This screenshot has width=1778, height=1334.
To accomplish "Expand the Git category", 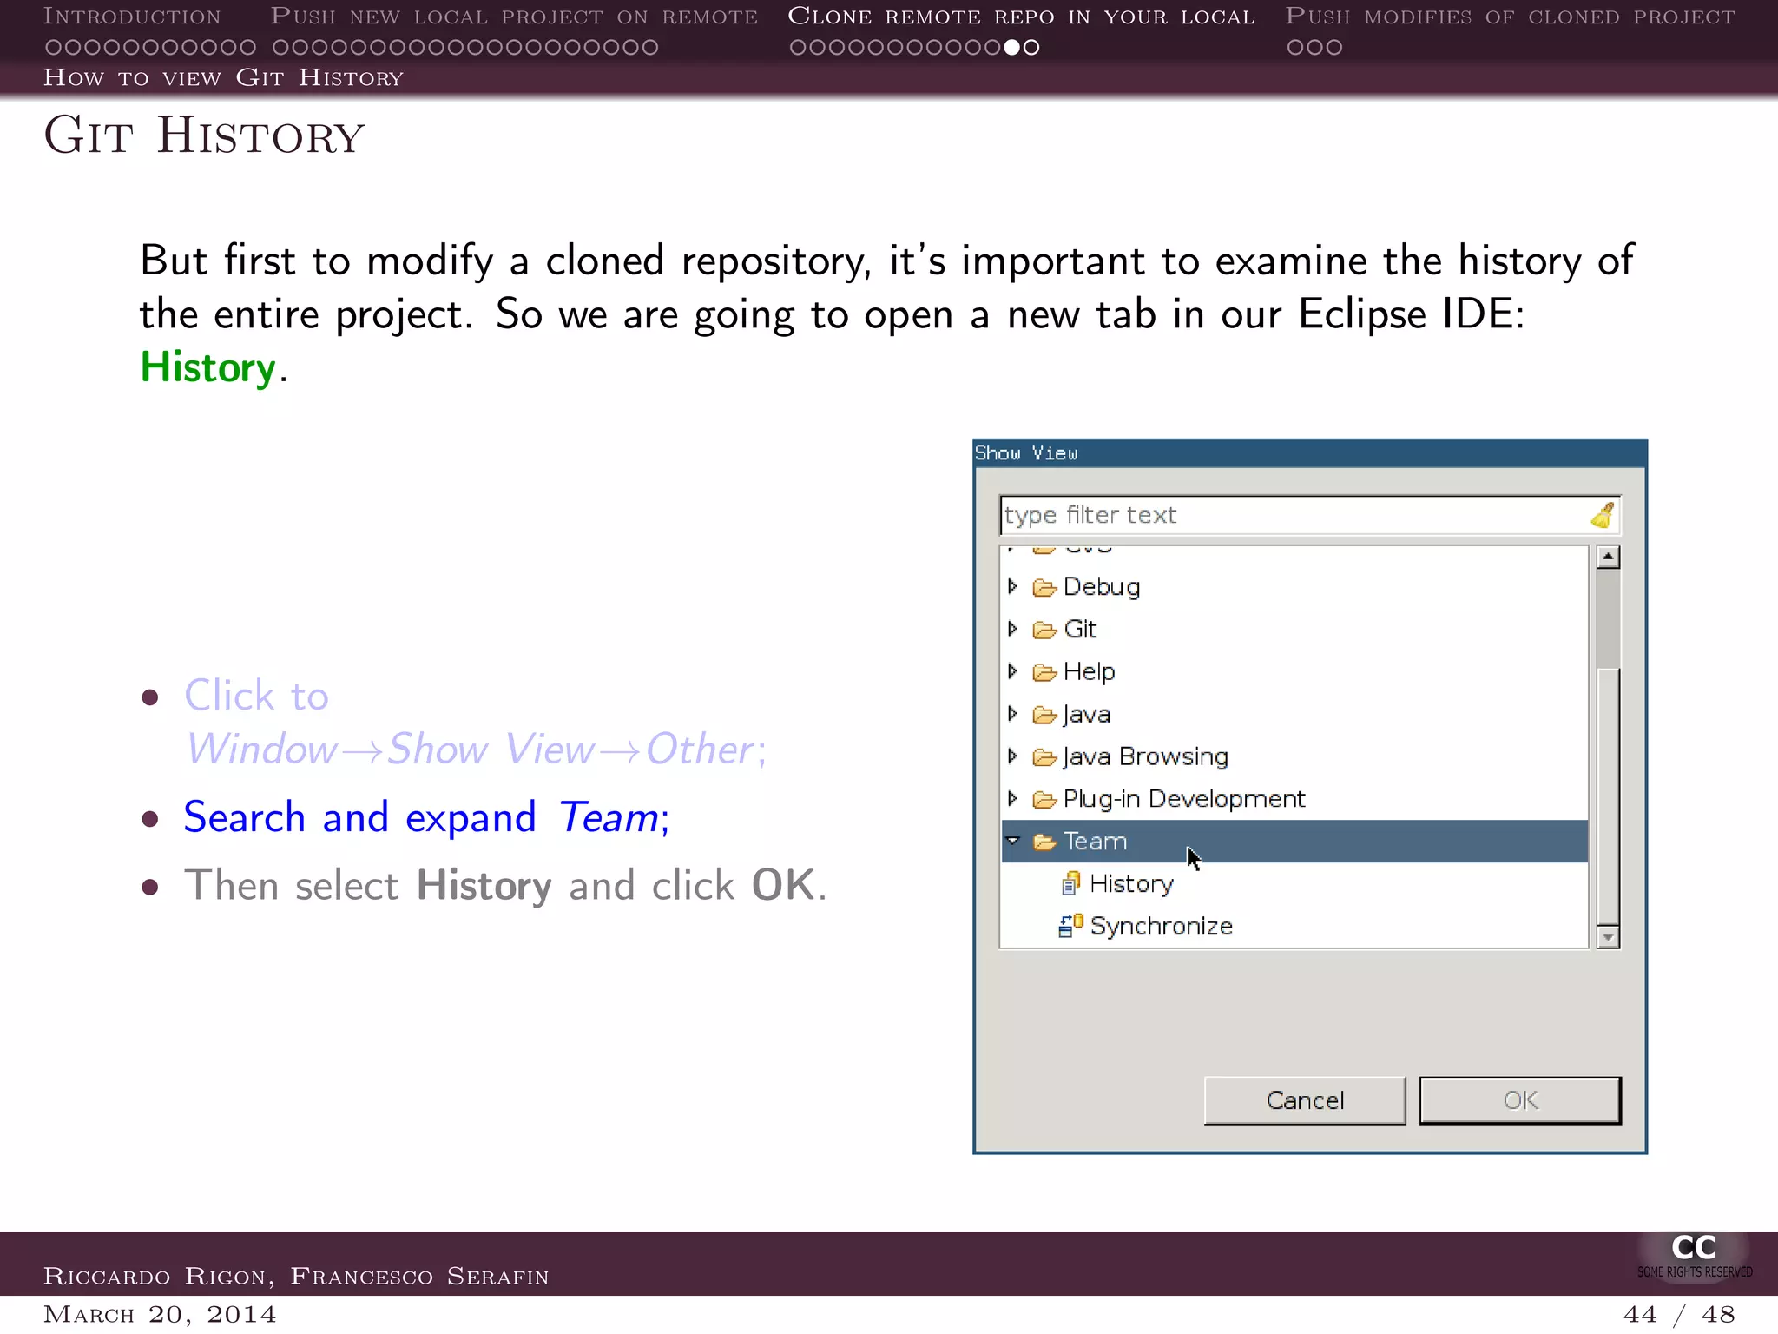I will click(x=1012, y=629).
